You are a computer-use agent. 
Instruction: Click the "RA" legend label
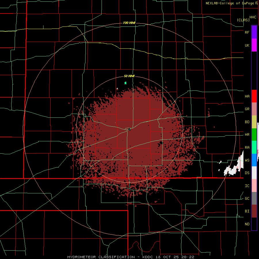[247, 148]
